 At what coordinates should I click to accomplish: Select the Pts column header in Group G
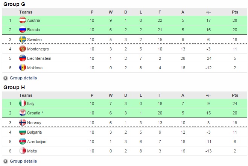pyautogui.click(x=235, y=12)
